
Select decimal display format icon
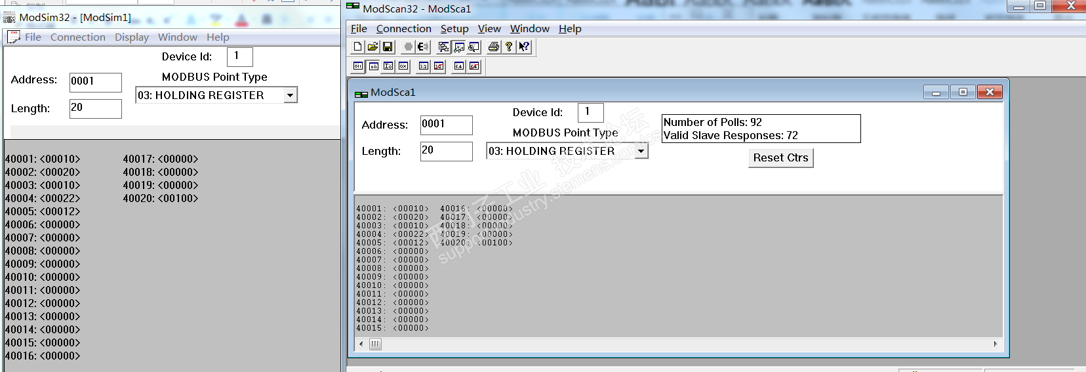pyautogui.click(x=373, y=66)
